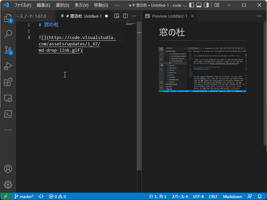
Task: Open the Manage gear icon
Action: coord(8,185)
